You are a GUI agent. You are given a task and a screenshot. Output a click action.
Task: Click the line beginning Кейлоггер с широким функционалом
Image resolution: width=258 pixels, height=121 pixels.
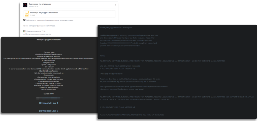pyautogui.click(x=48, y=20)
